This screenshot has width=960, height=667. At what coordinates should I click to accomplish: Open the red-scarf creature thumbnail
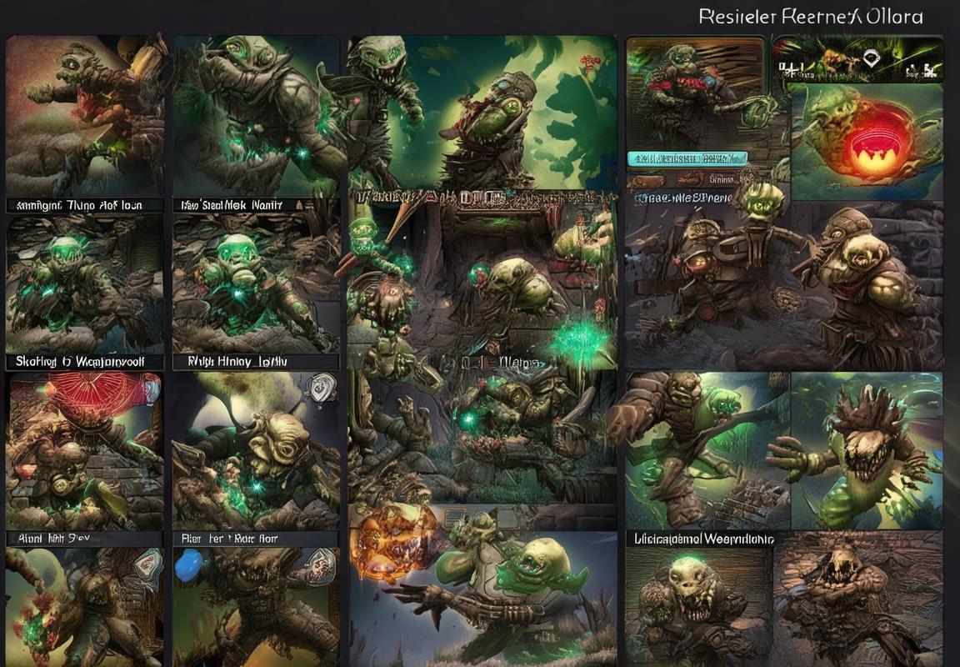point(696,93)
